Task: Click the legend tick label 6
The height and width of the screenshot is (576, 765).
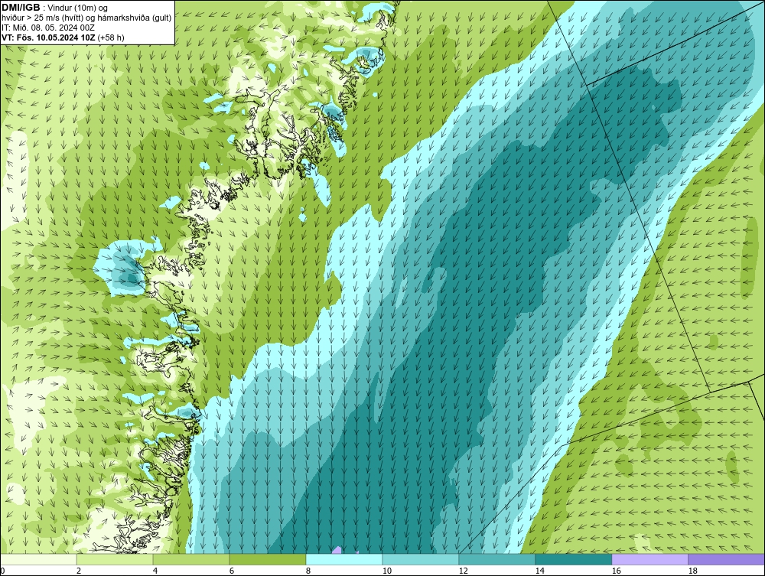Action: coord(232,571)
